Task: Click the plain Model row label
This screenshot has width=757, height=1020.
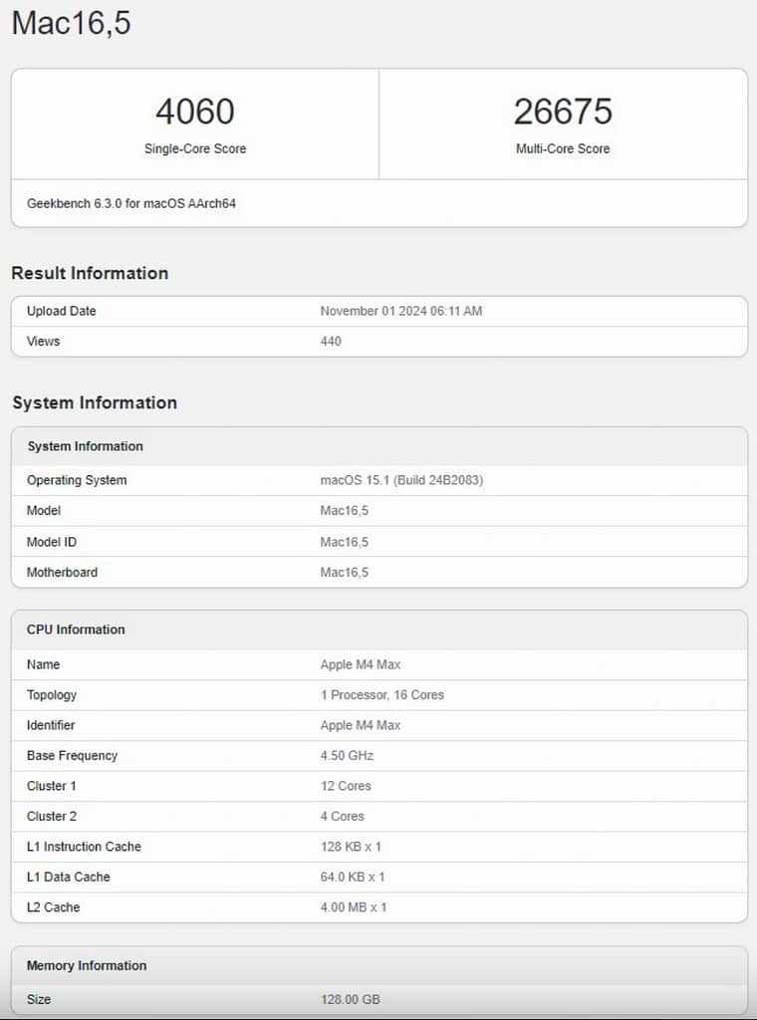Action: pos(44,511)
